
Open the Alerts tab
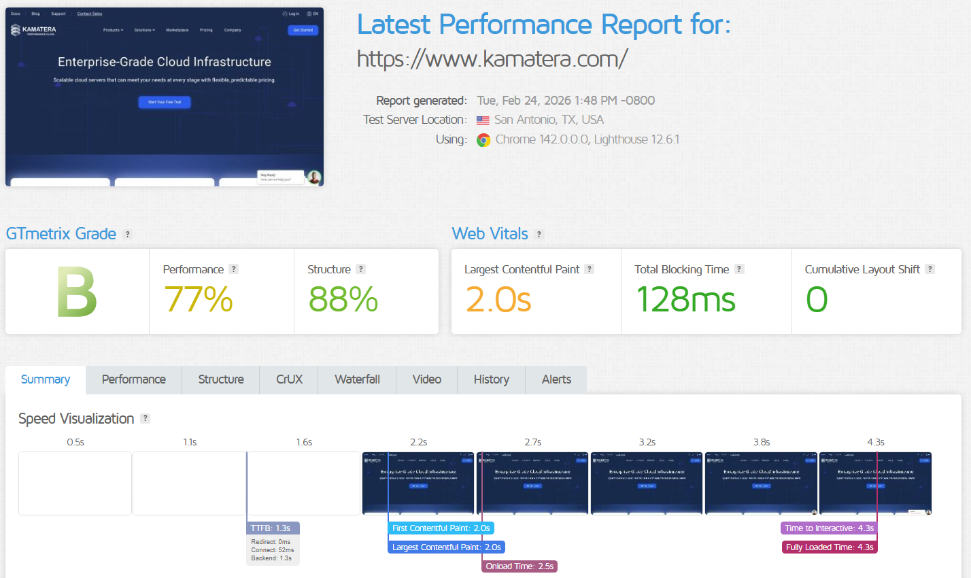pos(556,379)
